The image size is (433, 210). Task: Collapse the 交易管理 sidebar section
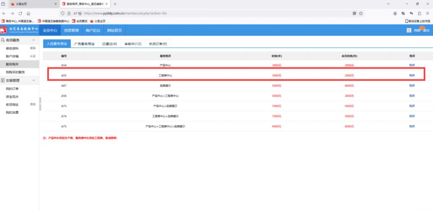point(34,81)
